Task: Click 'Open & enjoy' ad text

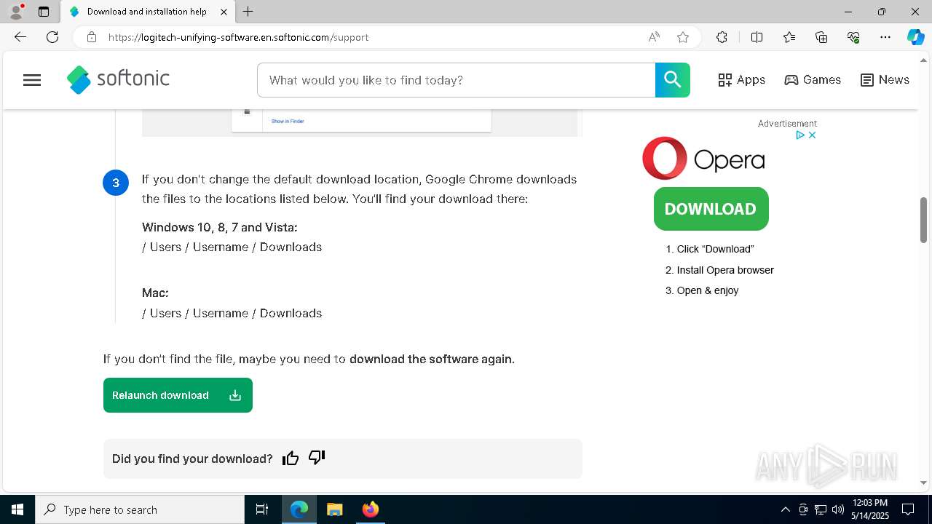Action: tap(708, 290)
